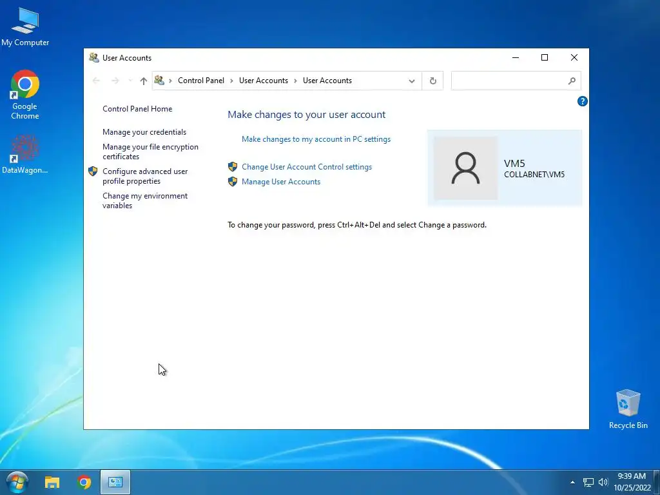This screenshot has width=660, height=495.
Task: Open Chrome from the taskbar
Action: click(84, 482)
